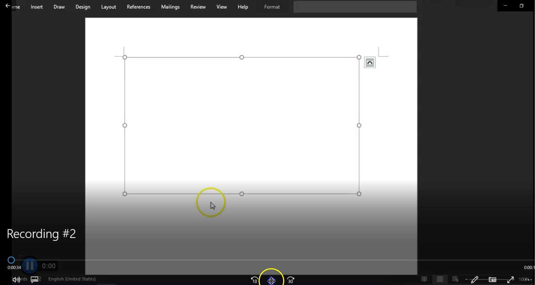The height and width of the screenshot is (285, 535).
Task: Click the English (United States) language indicator
Action: (x=72, y=279)
